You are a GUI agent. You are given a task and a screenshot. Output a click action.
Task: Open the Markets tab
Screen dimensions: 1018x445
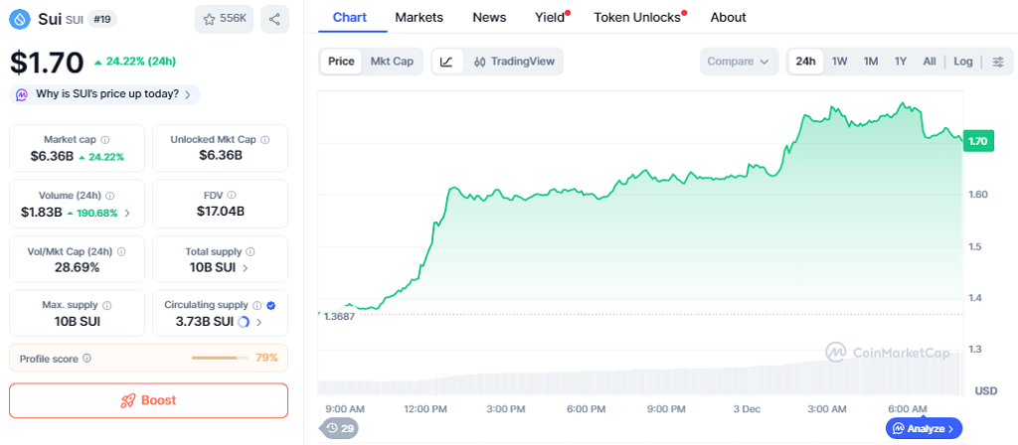coord(419,17)
